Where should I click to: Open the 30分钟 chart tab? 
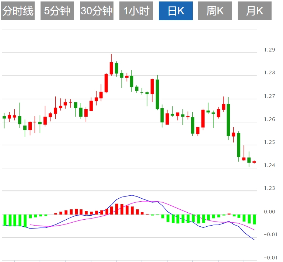97,11
